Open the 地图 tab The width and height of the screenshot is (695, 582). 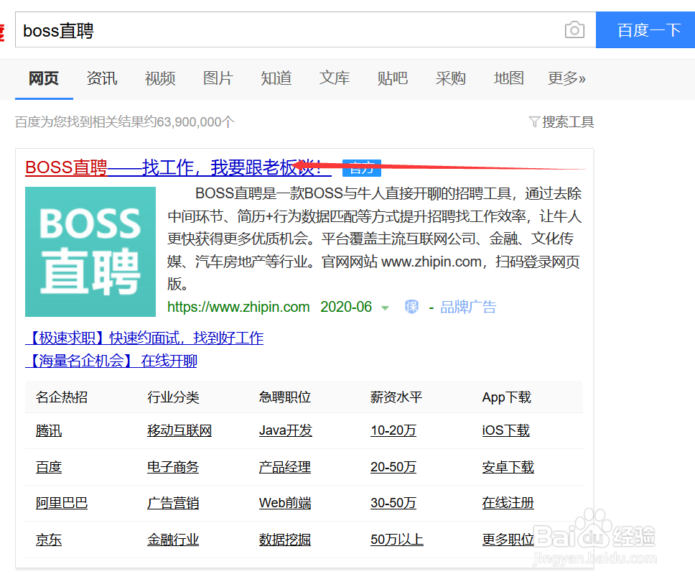tap(509, 78)
